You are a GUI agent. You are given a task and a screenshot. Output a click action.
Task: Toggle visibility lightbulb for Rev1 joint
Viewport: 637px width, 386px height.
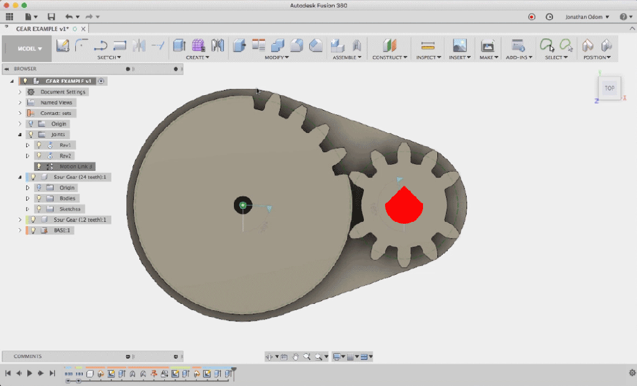39,145
